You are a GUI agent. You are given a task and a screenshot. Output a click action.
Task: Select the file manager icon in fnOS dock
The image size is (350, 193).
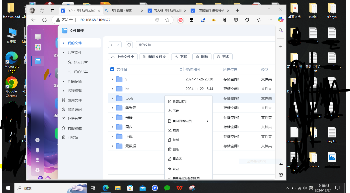coord(38,61)
